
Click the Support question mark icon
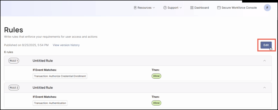(165, 8)
